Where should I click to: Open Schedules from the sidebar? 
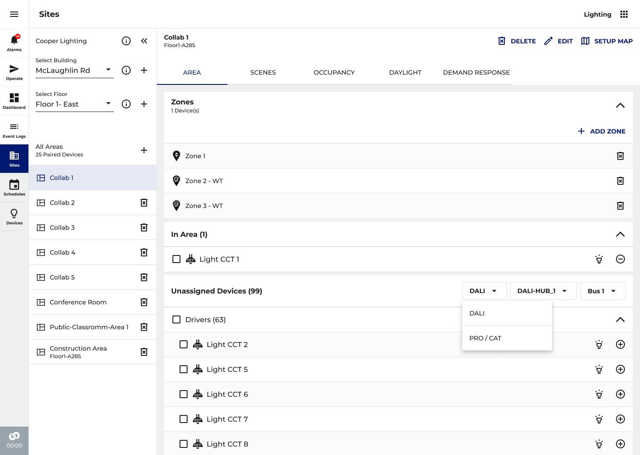click(x=14, y=188)
